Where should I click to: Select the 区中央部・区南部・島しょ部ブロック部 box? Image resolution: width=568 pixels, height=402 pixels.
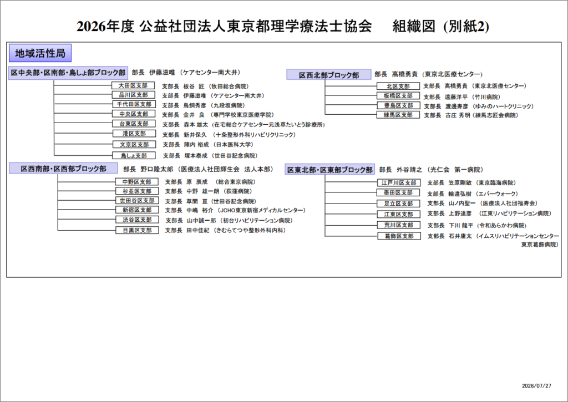pos(68,73)
